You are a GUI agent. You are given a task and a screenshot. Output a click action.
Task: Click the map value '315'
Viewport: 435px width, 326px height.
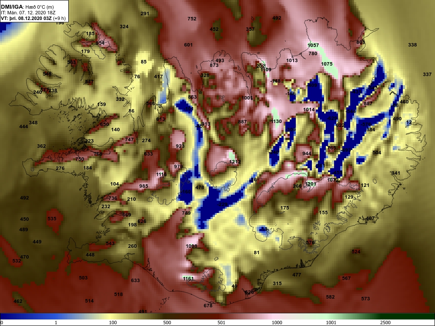coord(277,283)
